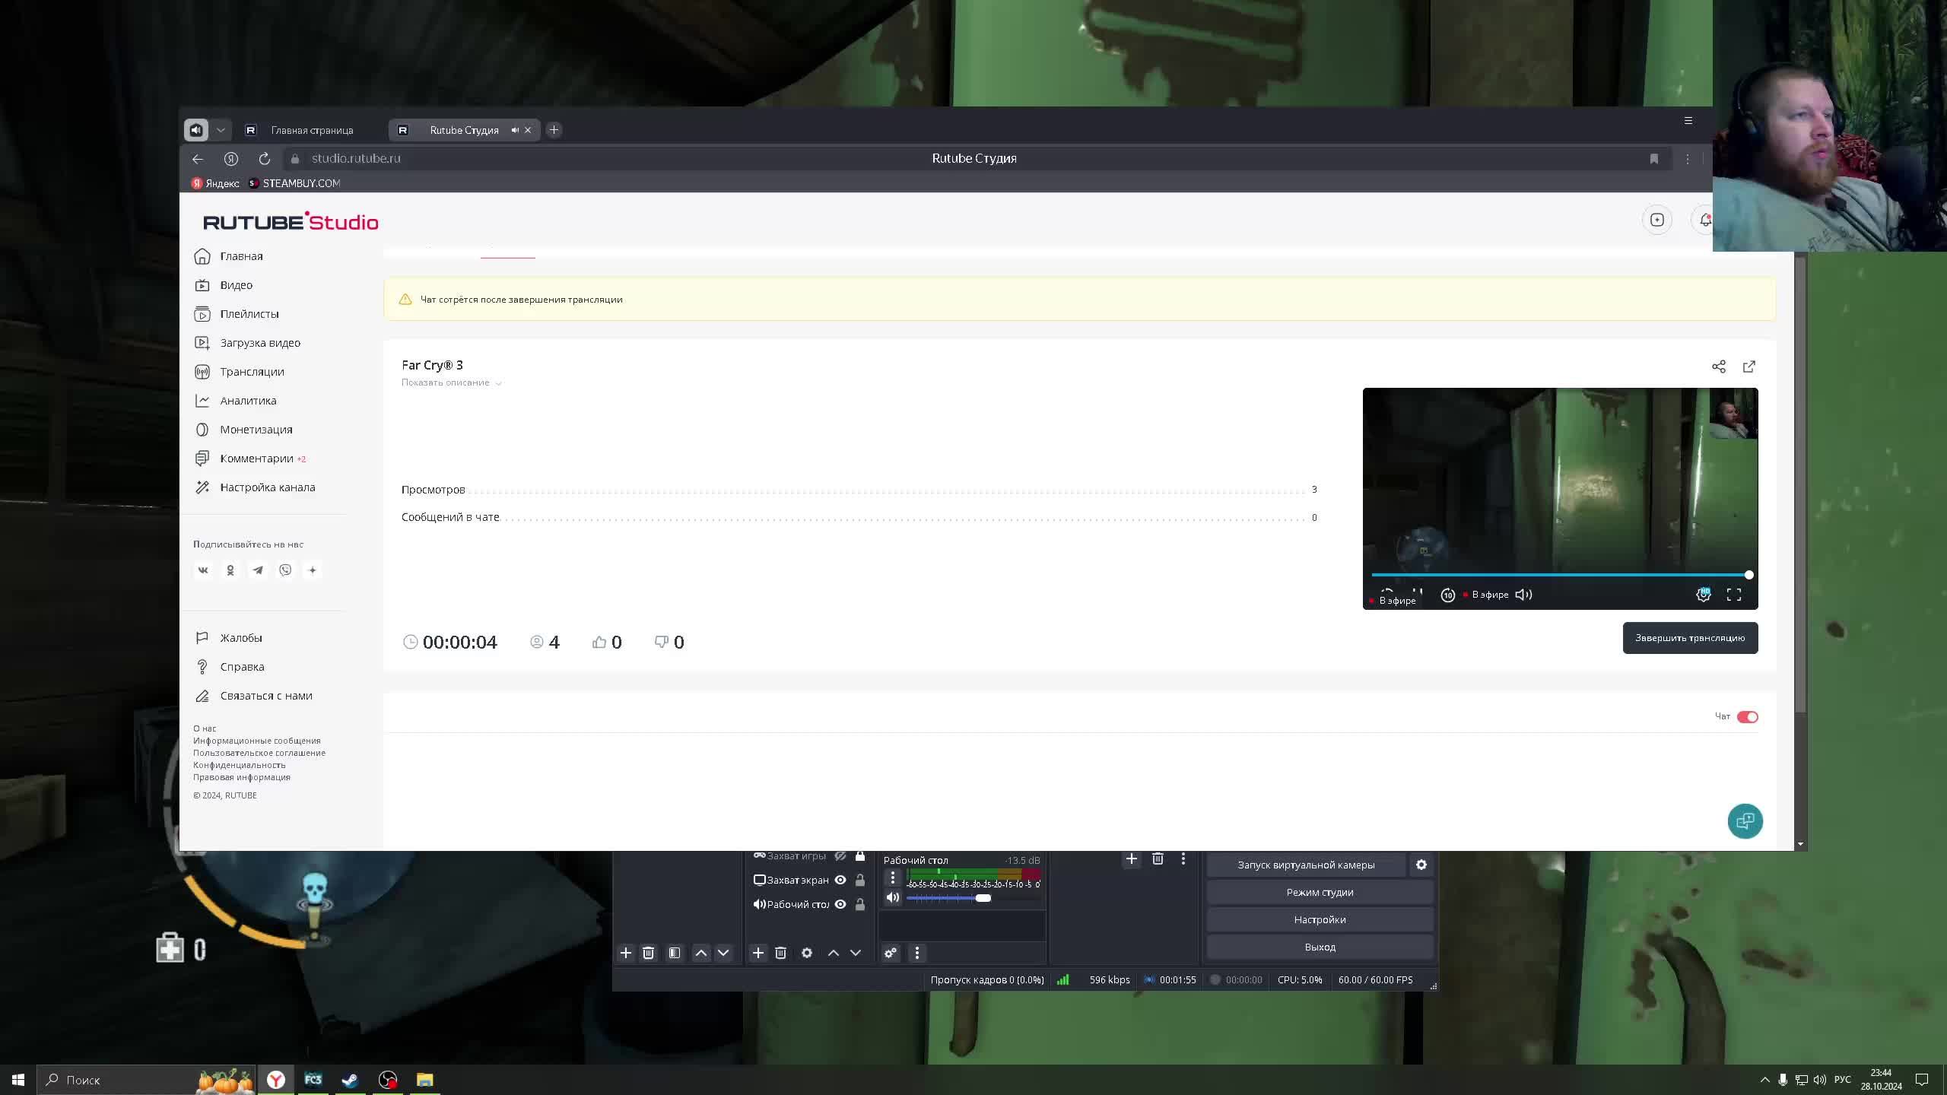Image resolution: width=1947 pixels, height=1095 pixels.
Task: Click Запуск виртуальной камеры in OBS
Action: coord(1306,865)
